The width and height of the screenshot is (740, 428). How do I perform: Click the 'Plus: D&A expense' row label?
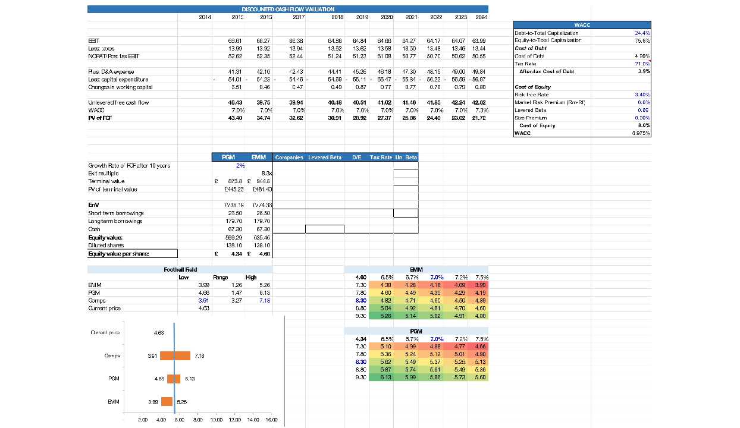coord(109,72)
